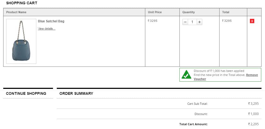Click the Cart Sub Total amount ₹3,295

253,104
